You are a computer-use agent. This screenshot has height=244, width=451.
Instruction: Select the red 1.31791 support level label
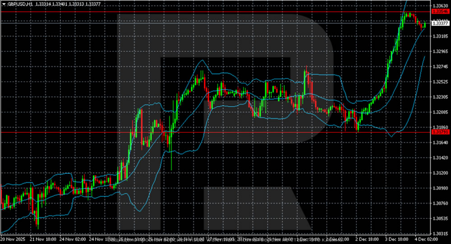pos(440,132)
